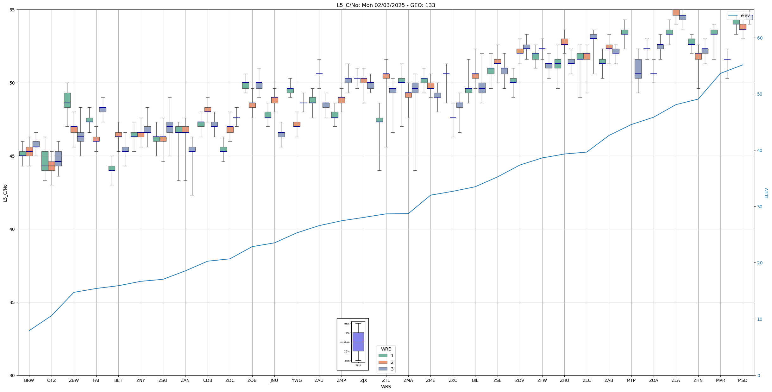Click the L5_C/No y-axis title

[5, 193]
